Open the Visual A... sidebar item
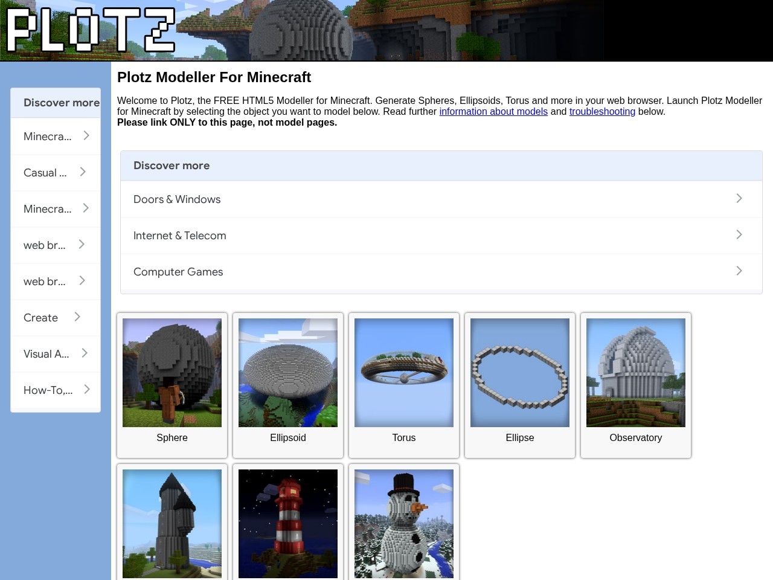The image size is (773, 580). (56, 354)
